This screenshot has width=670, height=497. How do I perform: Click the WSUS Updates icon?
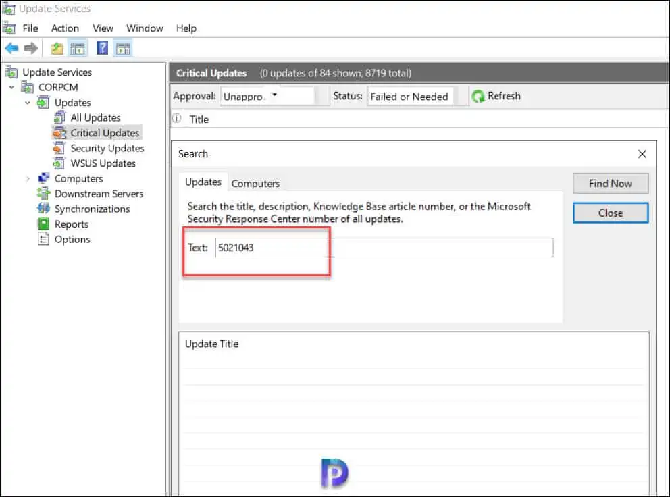[59, 163]
